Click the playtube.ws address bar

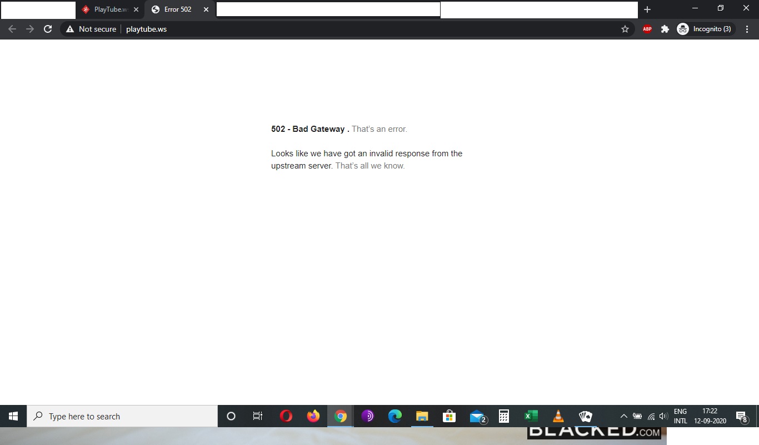[333, 29]
